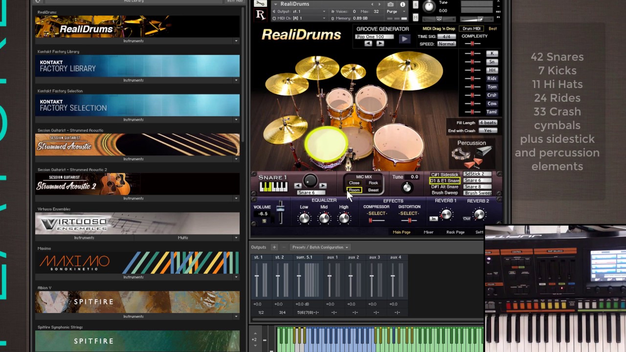Go to previous groove pattern
This screenshot has height=352, width=626.
[368, 44]
